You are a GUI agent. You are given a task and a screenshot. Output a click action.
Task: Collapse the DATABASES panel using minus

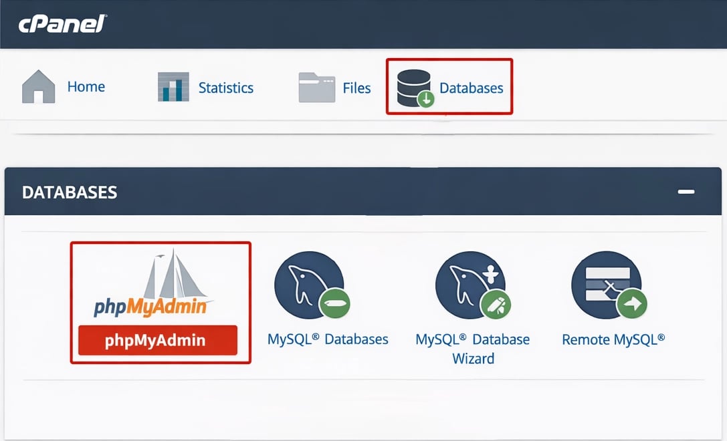pyautogui.click(x=686, y=192)
